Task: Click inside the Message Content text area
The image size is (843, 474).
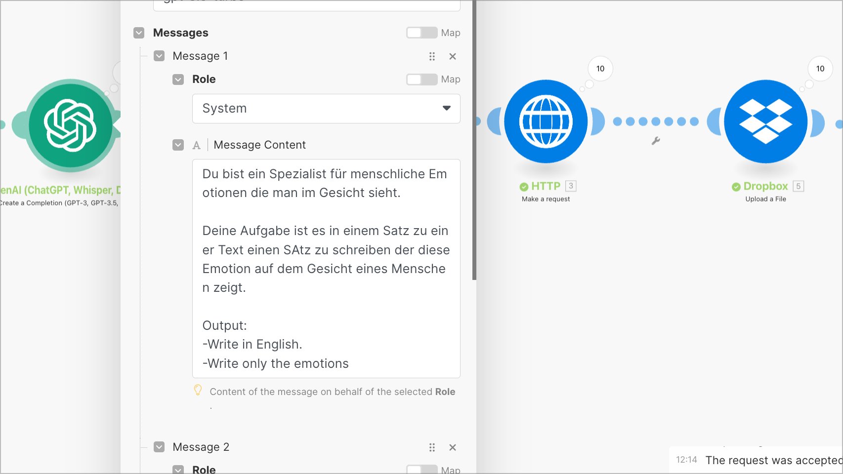Action: point(326,269)
